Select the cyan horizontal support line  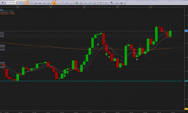click(x=91, y=81)
